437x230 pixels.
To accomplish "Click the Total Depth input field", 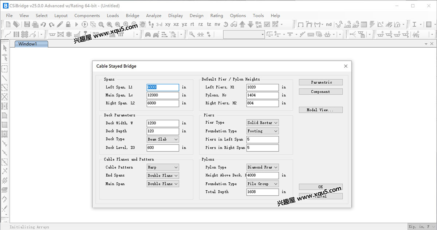I will click(263, 192).
